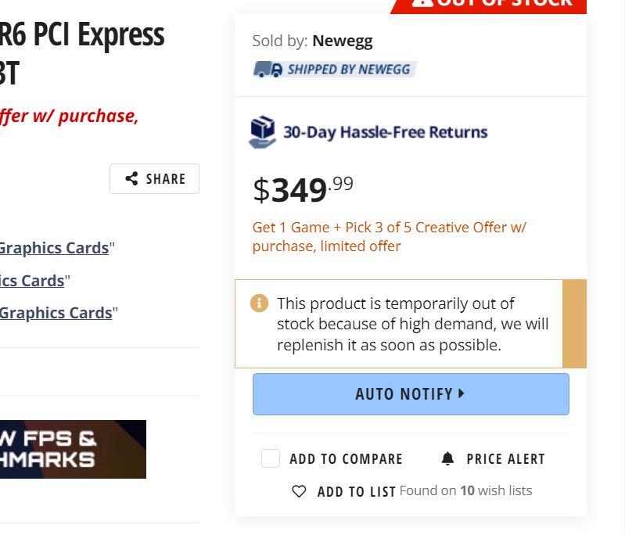This screenshot has height=535, width=625.
Task: Click the returns box-in-hand icon
Action: [262, 132]
